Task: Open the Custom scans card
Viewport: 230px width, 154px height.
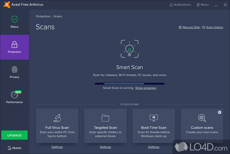Action: 202,126
